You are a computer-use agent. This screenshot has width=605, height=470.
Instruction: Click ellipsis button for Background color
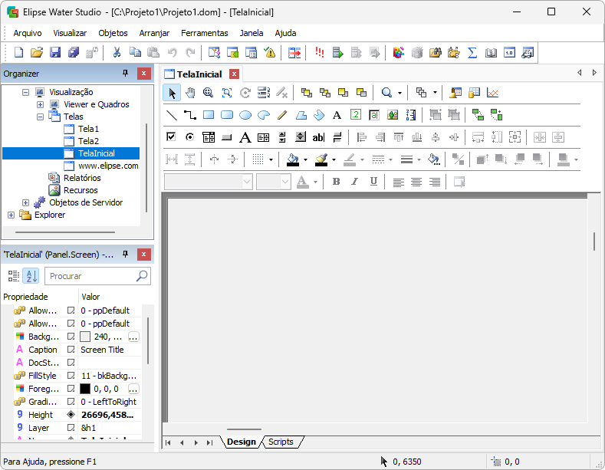point(133,337)
